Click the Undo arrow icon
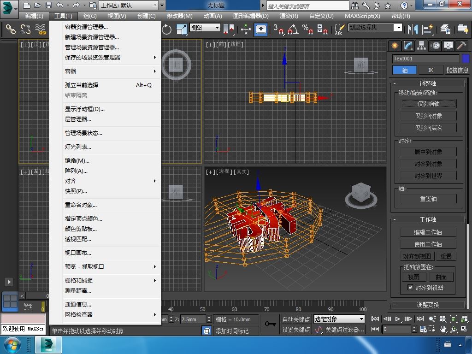This screenshot has width=472, height=354. coord(59,5)
